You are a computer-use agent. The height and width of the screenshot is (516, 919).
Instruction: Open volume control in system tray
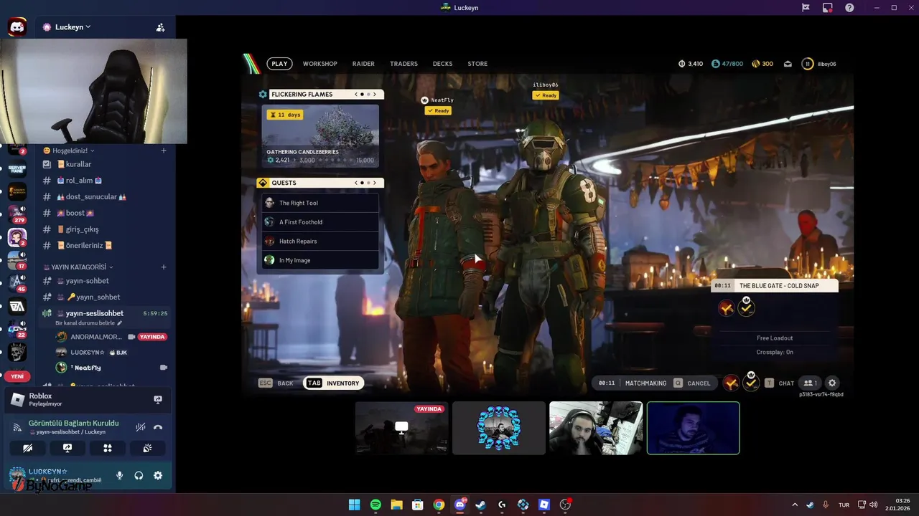874,505
